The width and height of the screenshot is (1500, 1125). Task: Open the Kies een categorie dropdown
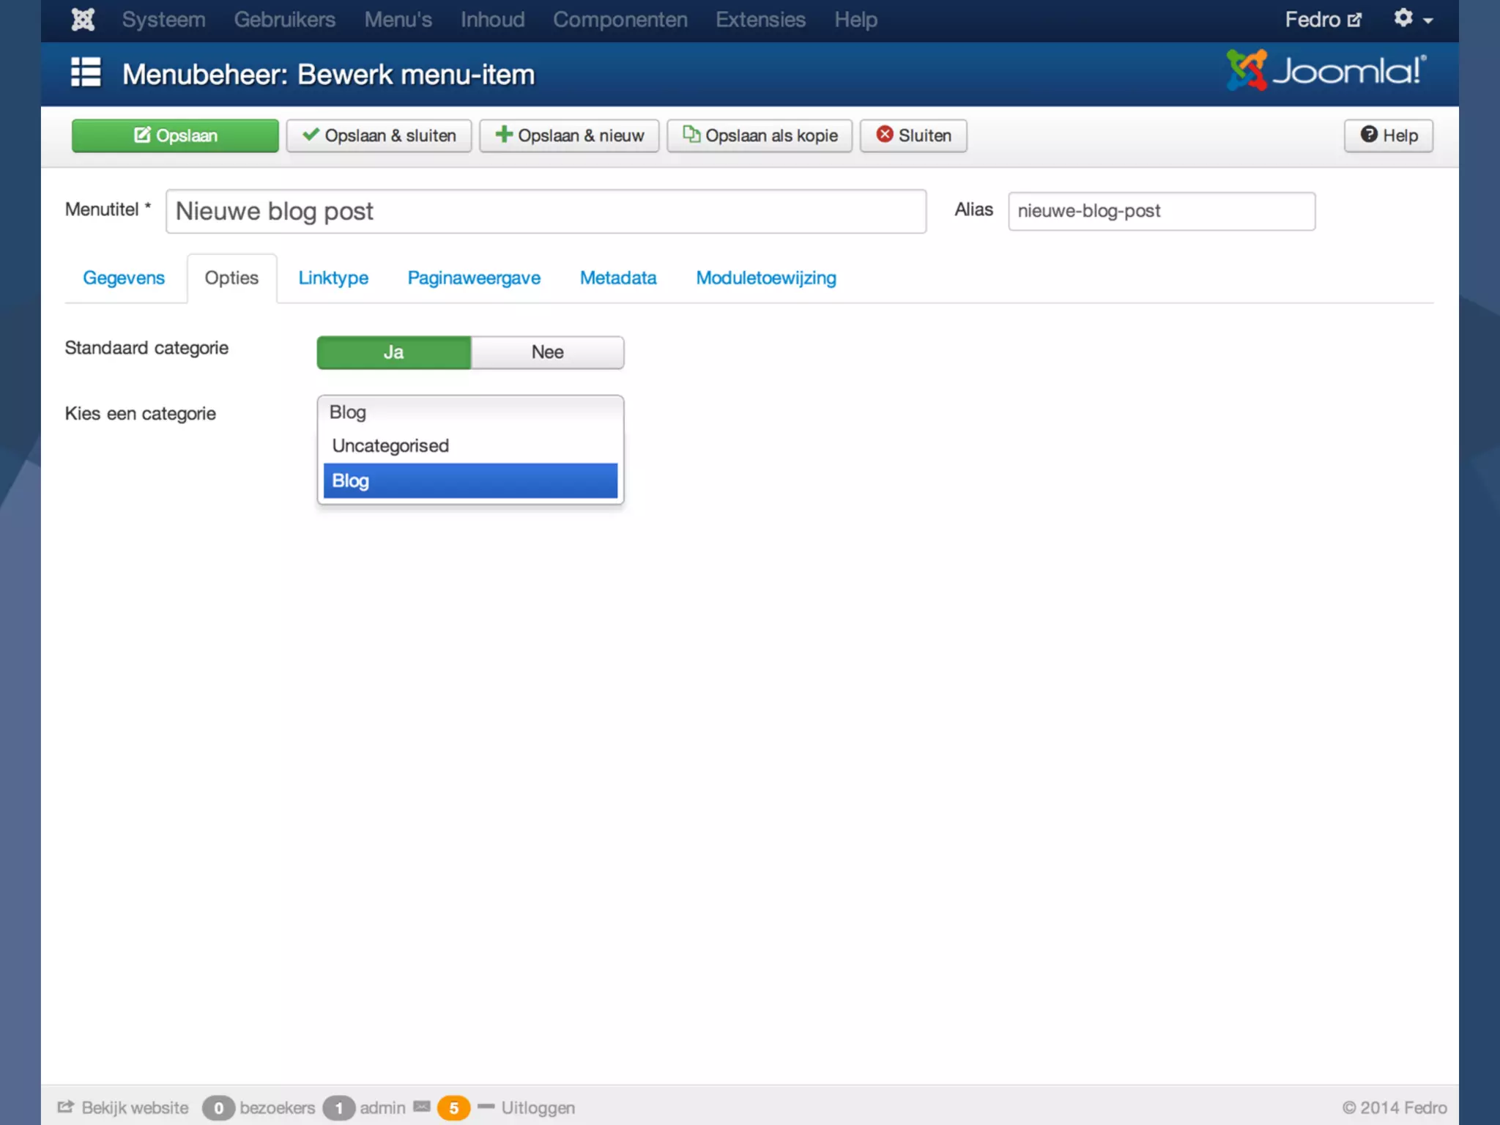coord(470,412)
